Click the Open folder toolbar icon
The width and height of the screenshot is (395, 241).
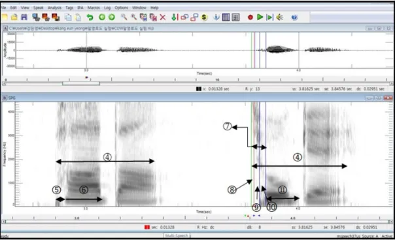[14, 17]
